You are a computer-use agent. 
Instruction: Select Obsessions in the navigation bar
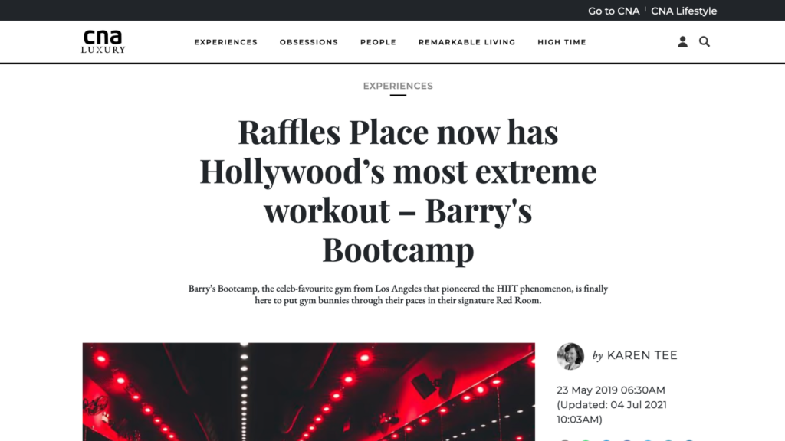pyautogui.click(x=308, y=42)
